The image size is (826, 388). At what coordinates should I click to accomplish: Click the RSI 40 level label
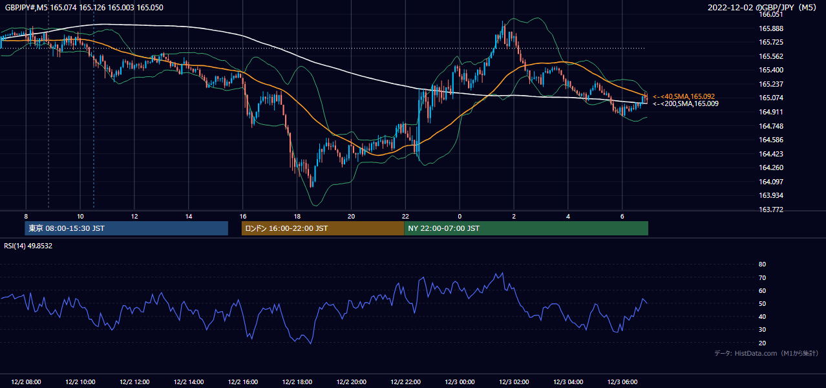click(762, 316)
